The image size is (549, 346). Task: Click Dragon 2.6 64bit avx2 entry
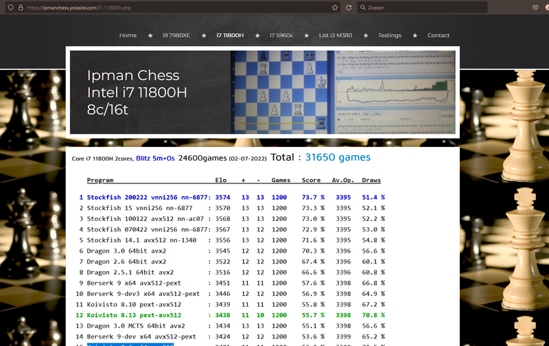pyautogui.click(x=126, y=262)
